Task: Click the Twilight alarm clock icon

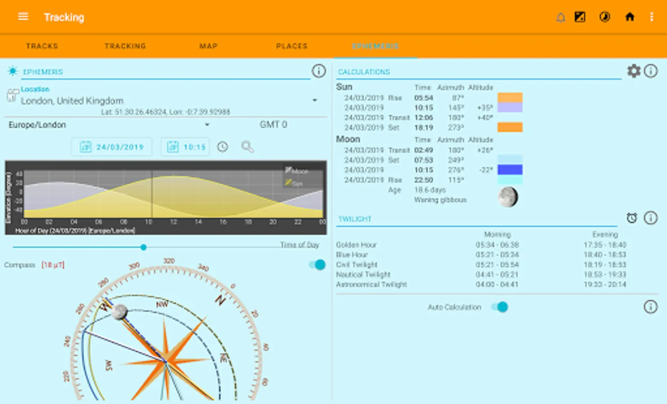Action: 632,218
